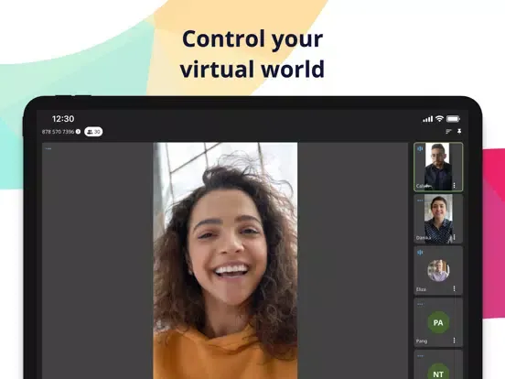Open the 30 participants list button
Screen dimensions: 505x379
pyautogui.click(x=93, y=132)
